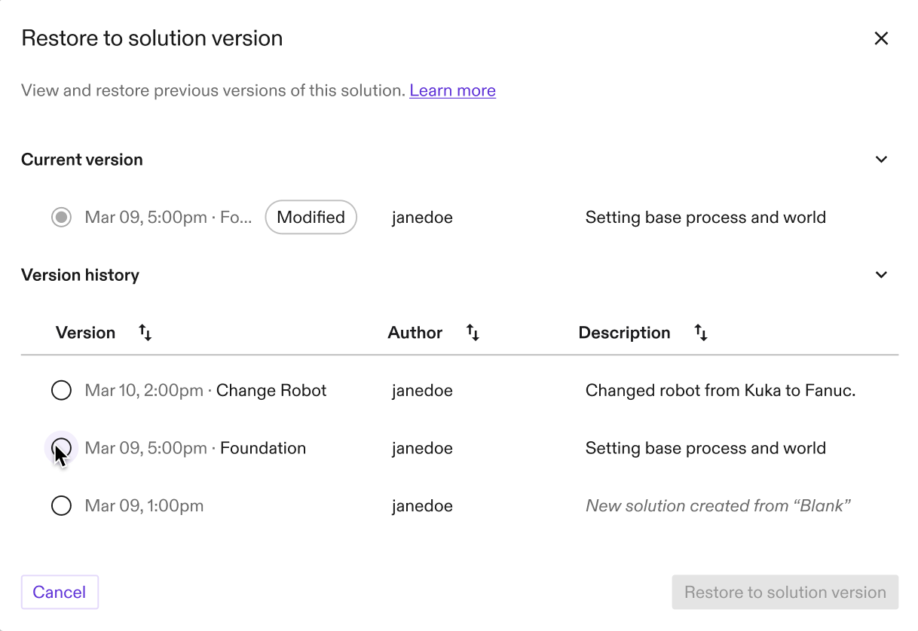The width and height of the screenshot is (918, 631).
Task: Click the Restore to solution version button
Action: [785, 592]
